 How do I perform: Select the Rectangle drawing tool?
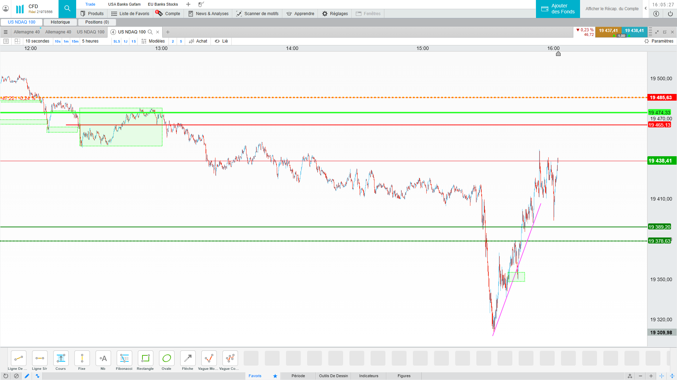[x=145, y=359]
